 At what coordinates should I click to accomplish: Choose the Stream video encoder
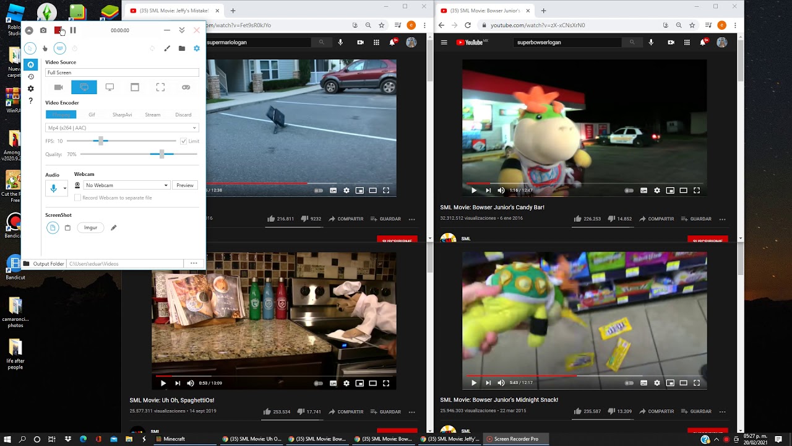[152, 115]
